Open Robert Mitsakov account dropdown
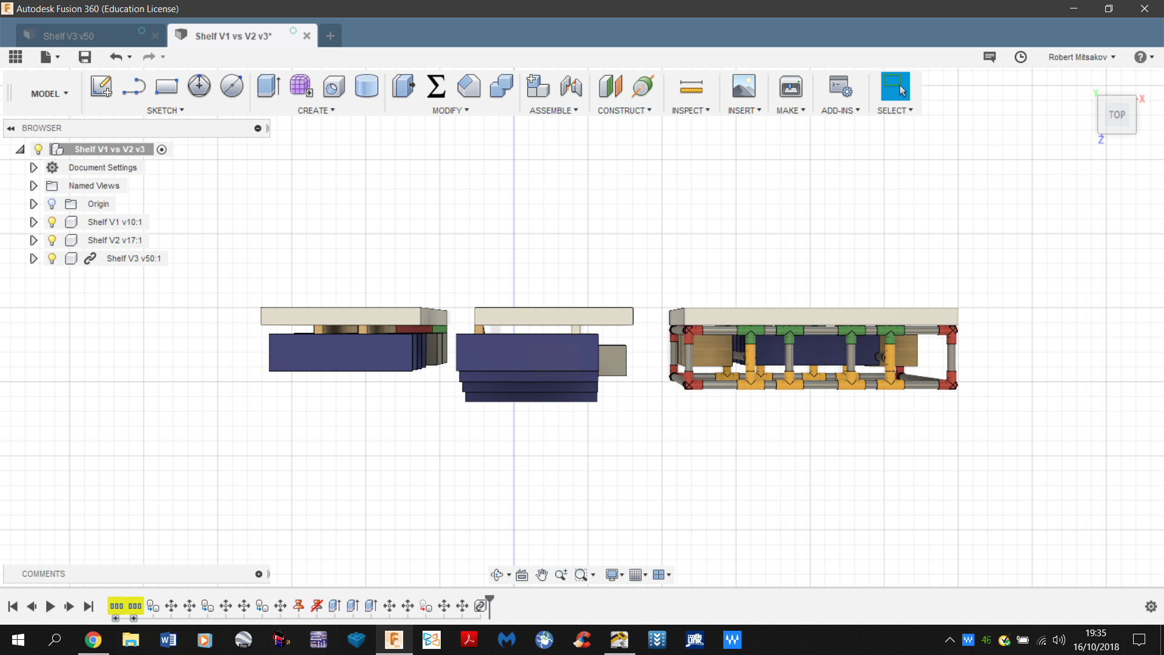Image resolution: width=1164 pixels, height=655 pixels. pos(1082,57)
